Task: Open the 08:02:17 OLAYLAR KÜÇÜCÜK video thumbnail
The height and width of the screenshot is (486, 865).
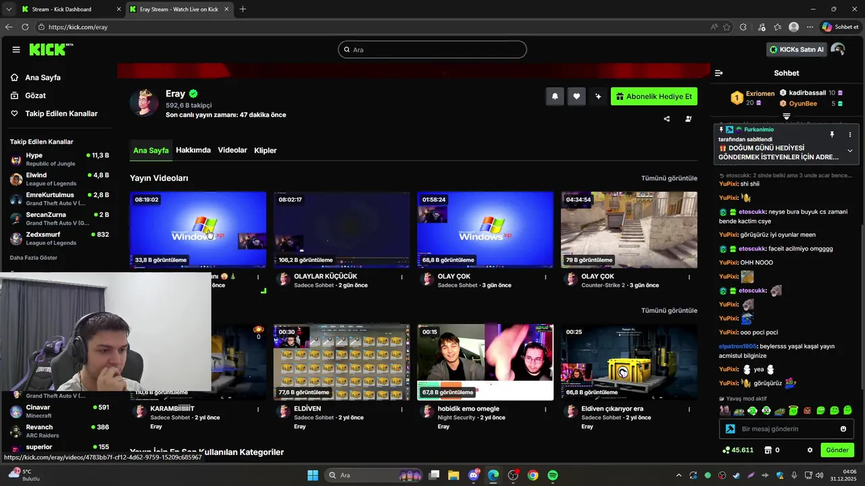Action: tap(341, 230)
